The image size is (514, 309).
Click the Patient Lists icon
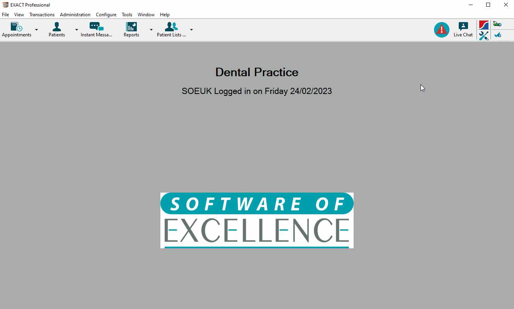click(171, 27)
